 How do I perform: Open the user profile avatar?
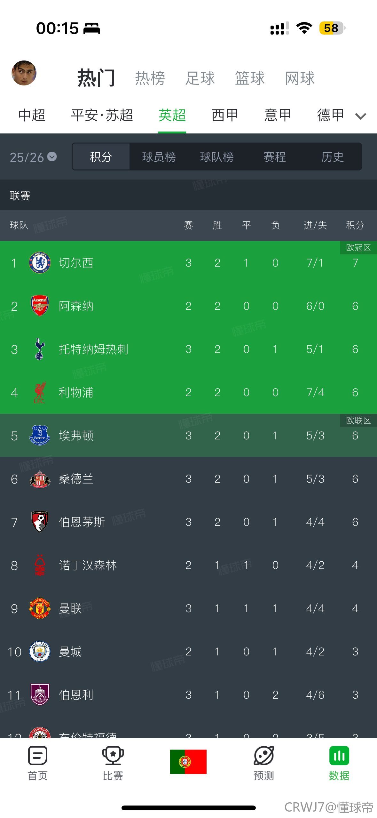click(24, 73)
